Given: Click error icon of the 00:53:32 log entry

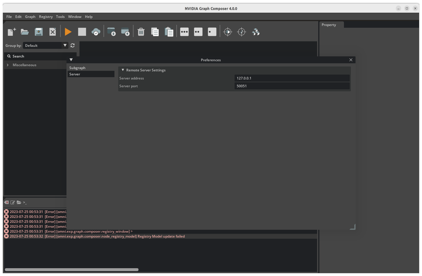Looking at the screenshot, I should point(6,236).
